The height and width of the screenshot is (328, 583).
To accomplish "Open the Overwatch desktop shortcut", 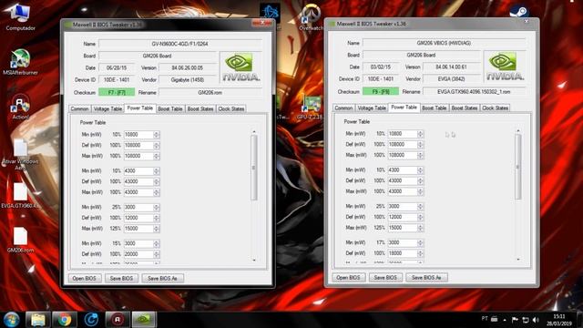I will [x=311, y=16].
